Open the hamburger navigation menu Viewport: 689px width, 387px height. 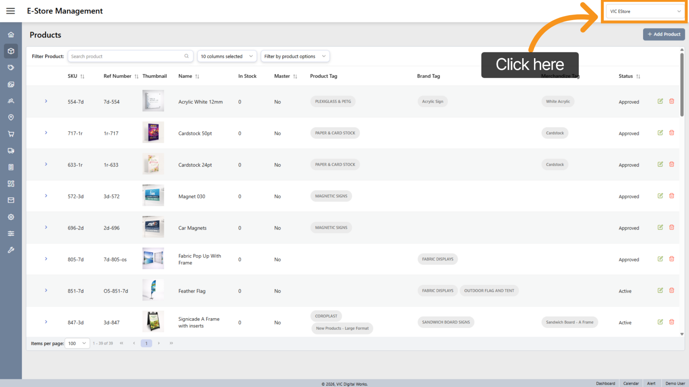11,11
